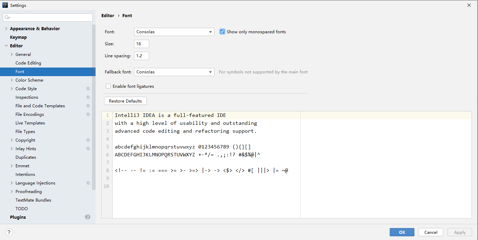Image resolution: width=478 pixels, height=240 pixels.
Task: Click the Cancel button
Action: pos(431,232)
